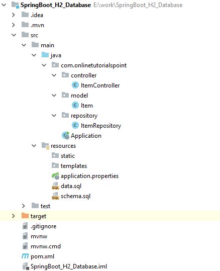Image resolution: width=220 pixels, height=271 pixels.
Task: Click the static folder icon
Action: (55, 155)
